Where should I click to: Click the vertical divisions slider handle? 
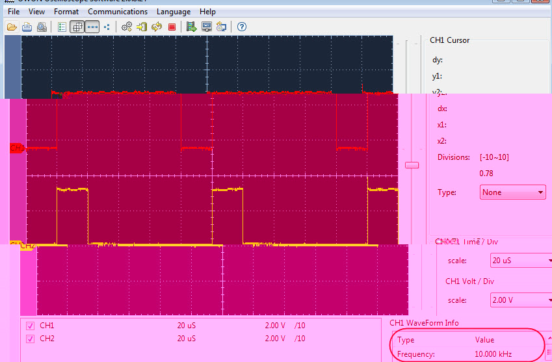pos(412,165)
